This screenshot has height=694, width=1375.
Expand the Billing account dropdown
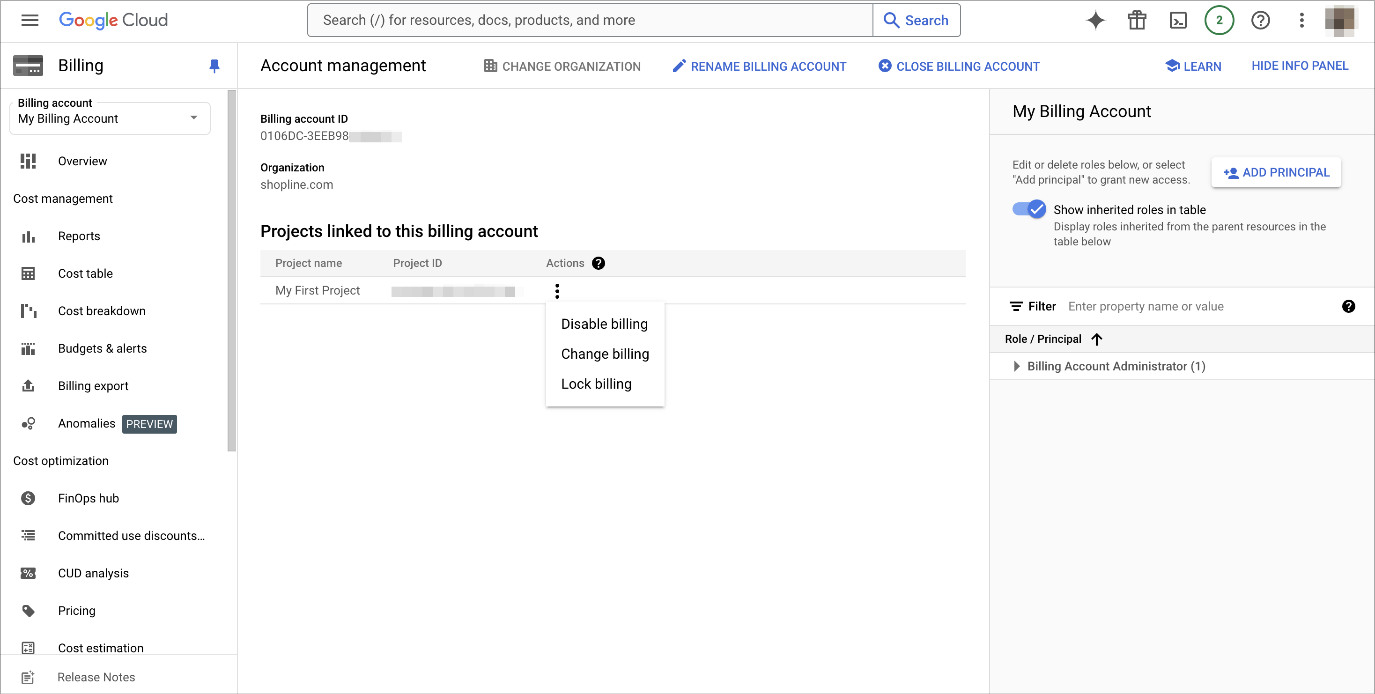(x=110, y=118)
